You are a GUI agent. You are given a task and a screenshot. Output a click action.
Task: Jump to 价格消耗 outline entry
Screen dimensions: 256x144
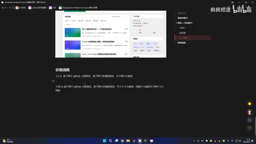[x=182, y=43]
